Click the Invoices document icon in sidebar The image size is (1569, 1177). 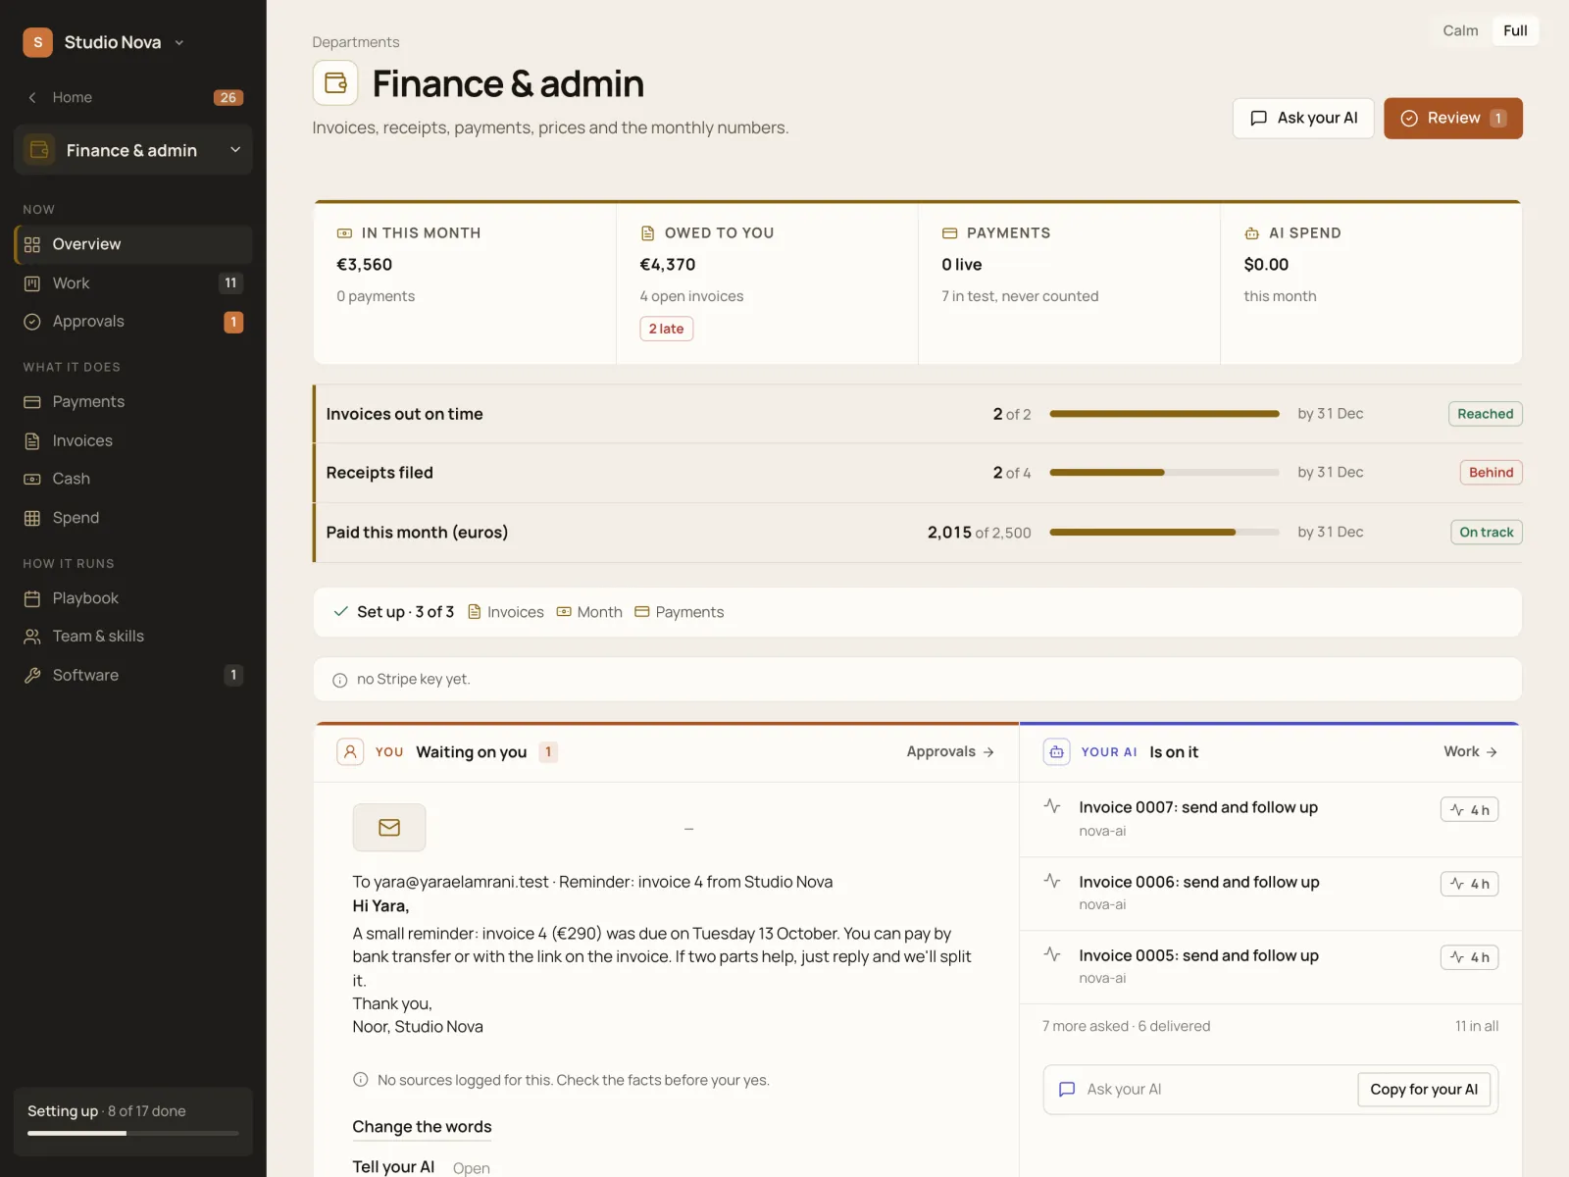(32, 441)
